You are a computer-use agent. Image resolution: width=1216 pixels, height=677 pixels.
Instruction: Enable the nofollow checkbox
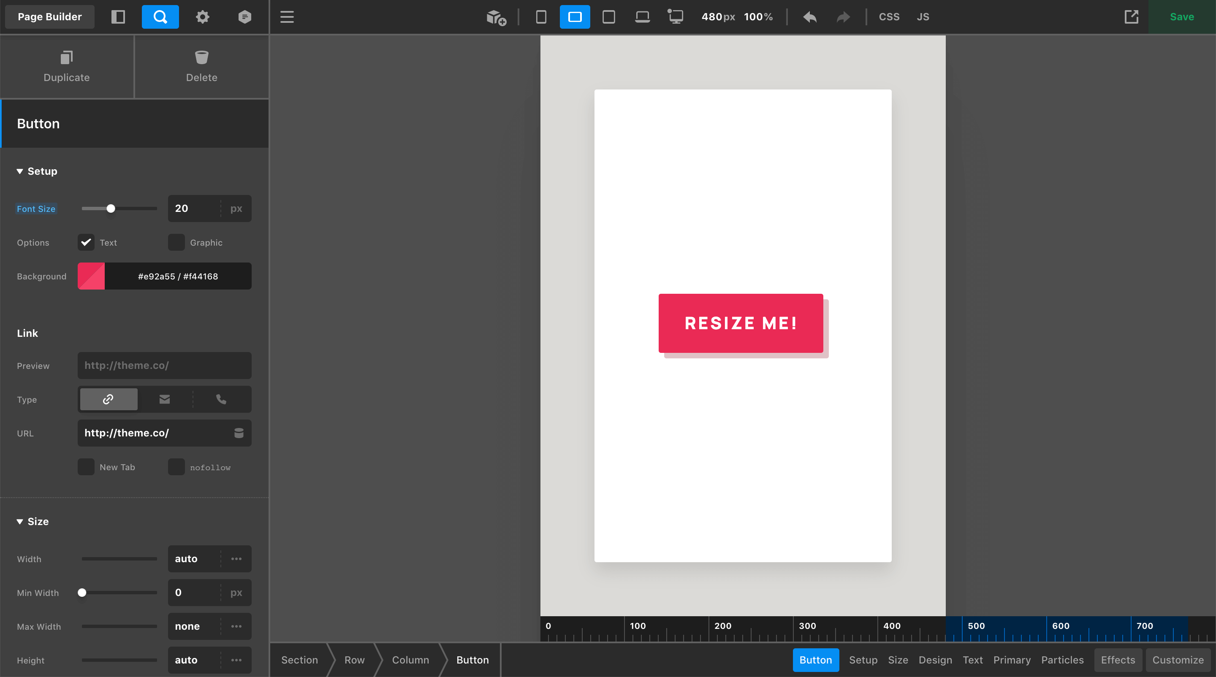[176, 466]
